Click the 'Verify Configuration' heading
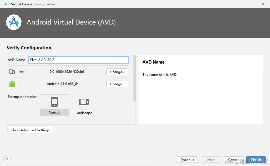270x166 pixels. coord(29,48)
